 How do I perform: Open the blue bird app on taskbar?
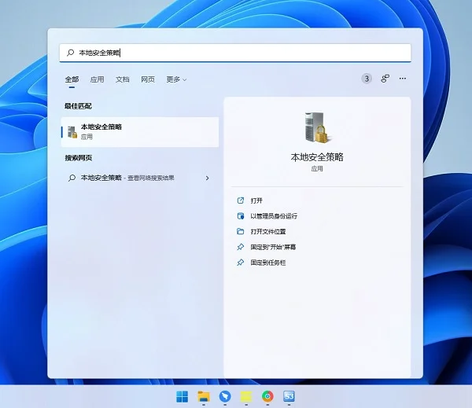point(225,396)
